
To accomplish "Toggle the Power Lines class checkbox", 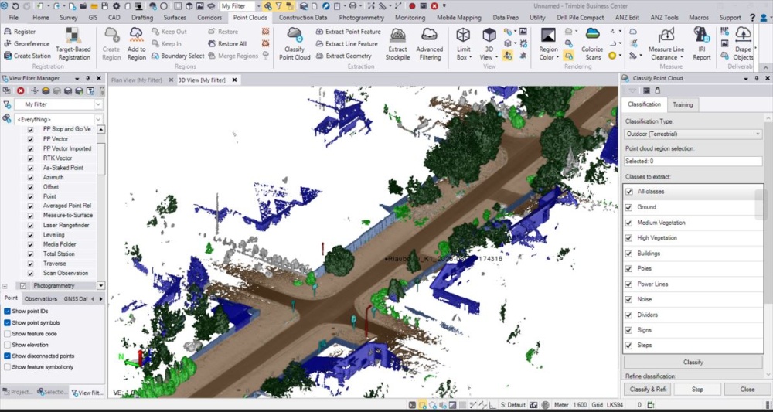I will [x=628, y=284].
